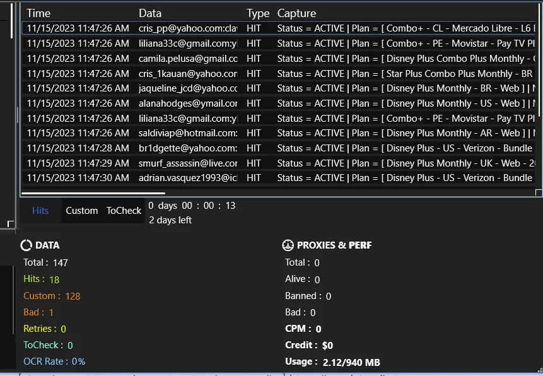Click the Type column header
This screenshot has height=376, width=543.
258,13
